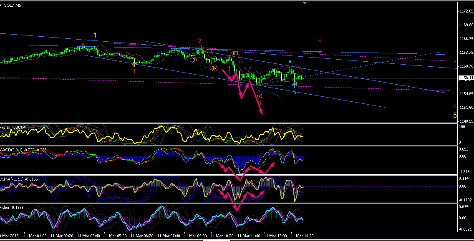Viewport: 474px width, 241px height.
Task: Click price level 1163.75 on the axis
Action: click(x=466, y=52)
